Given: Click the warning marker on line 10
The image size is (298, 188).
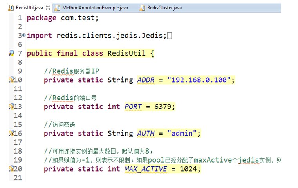Looking at the screenshot, I should (11, 80).
